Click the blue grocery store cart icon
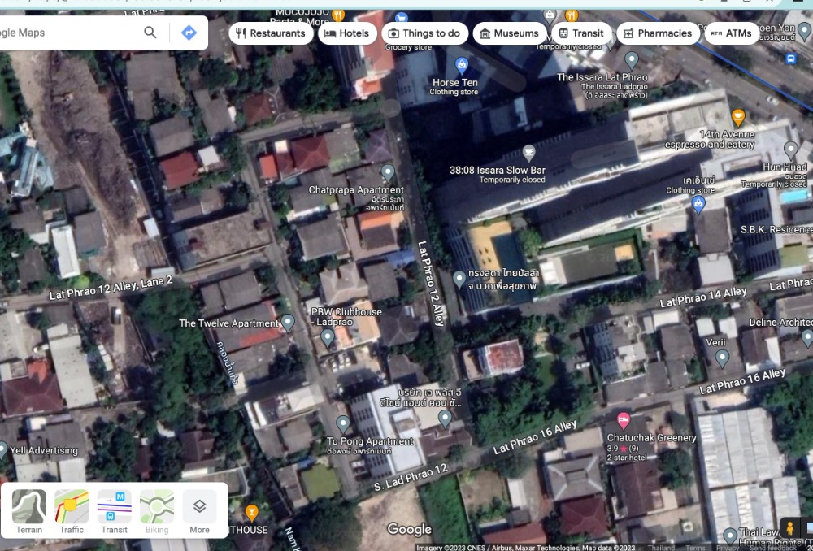Viewport: 813px width, 551px height. (x=402, y=19)
